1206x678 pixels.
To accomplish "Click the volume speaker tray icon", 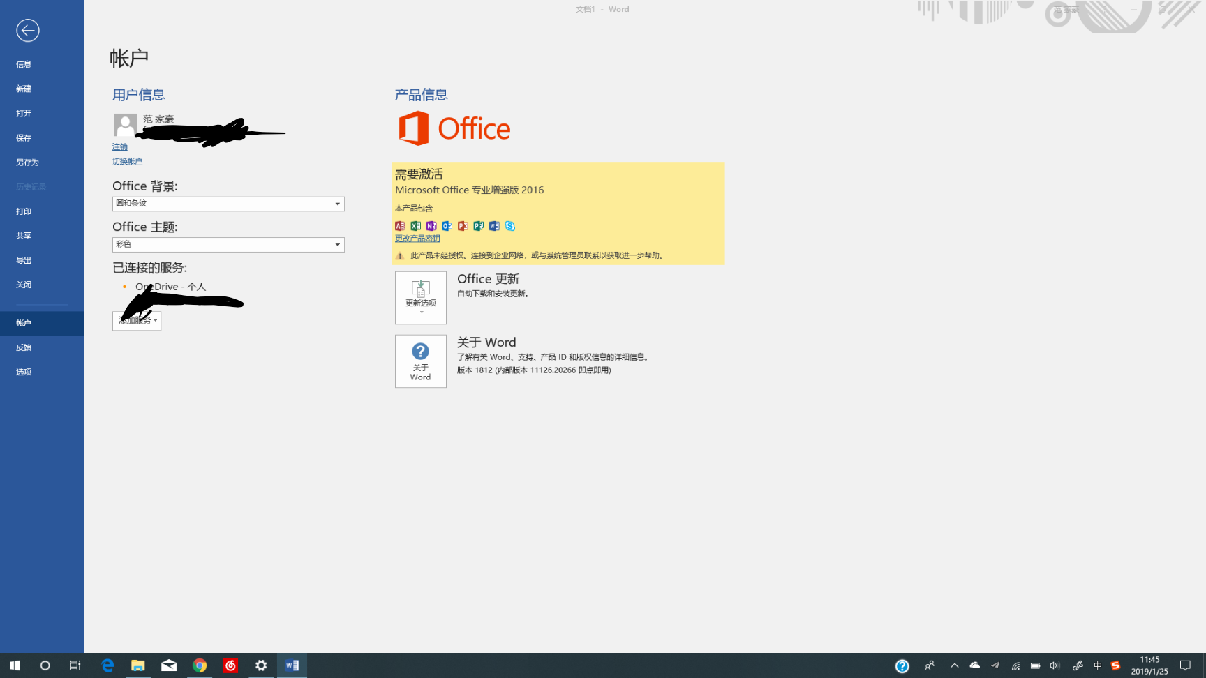I will (x=1055, y=665).
